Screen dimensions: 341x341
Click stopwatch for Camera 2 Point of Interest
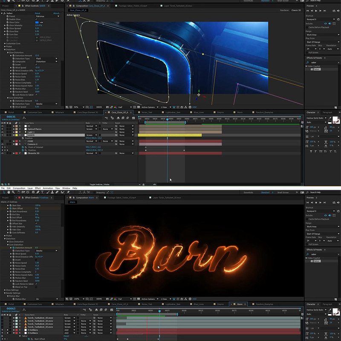pyautogui.click(x=23, y=147)
